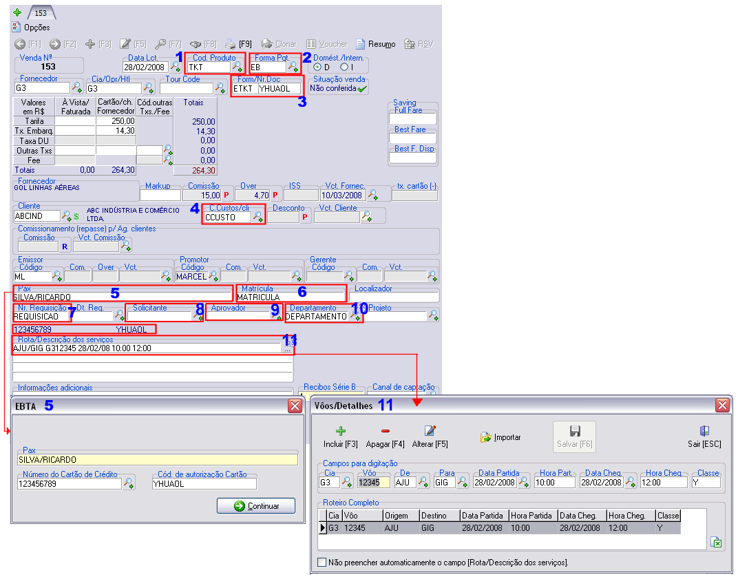The image size is (738, 577).
Task: Click the Sair [ESC] exit icon
Action: 704,430
